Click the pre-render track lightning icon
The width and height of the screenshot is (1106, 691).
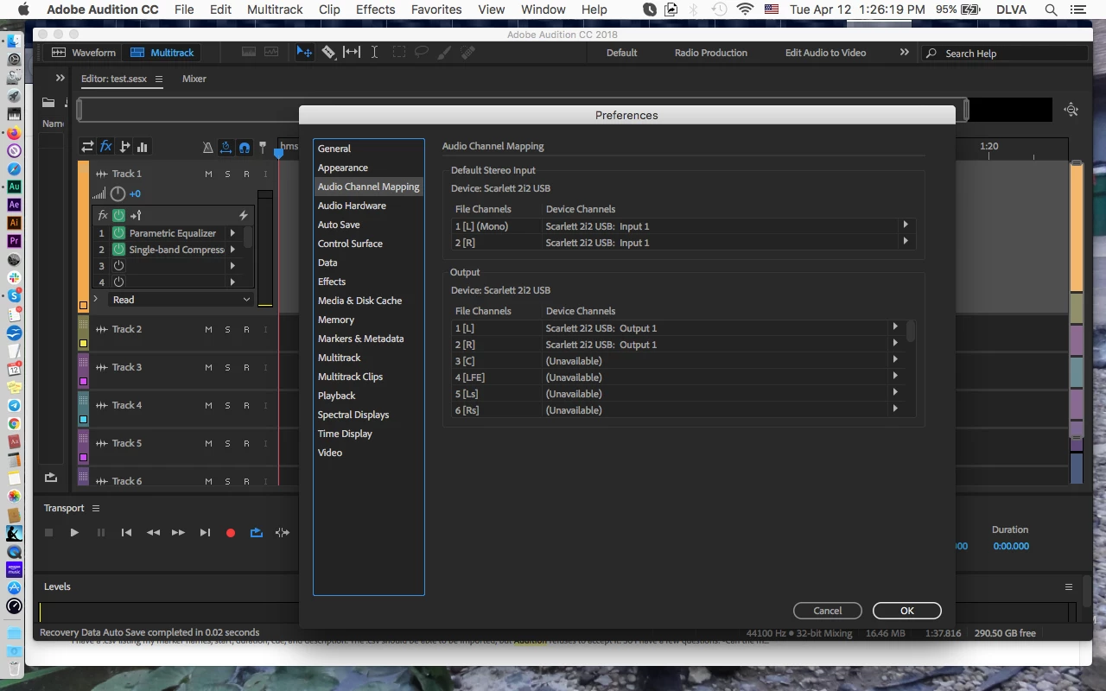[x=243, y=215]
